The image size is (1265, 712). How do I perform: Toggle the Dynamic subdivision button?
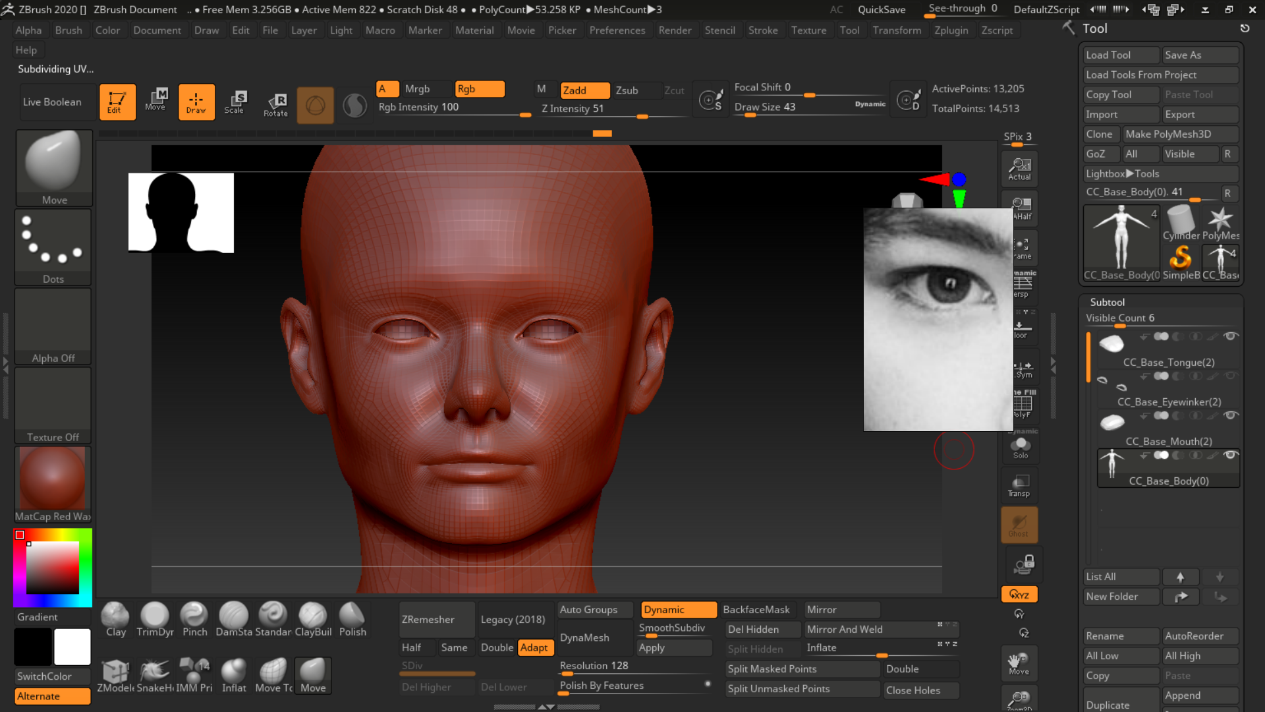[x=679, y=610]
